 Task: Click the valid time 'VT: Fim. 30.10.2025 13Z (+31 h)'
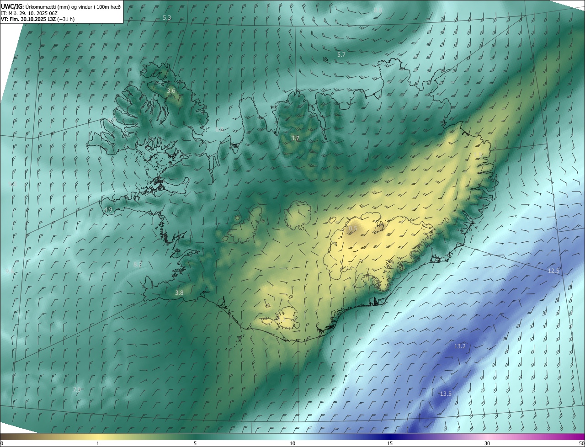pos(38,19)
